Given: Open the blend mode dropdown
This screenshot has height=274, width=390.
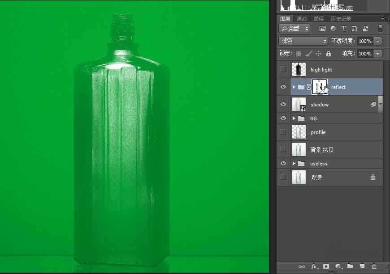Looking at the screenshot, I should 303,41.
